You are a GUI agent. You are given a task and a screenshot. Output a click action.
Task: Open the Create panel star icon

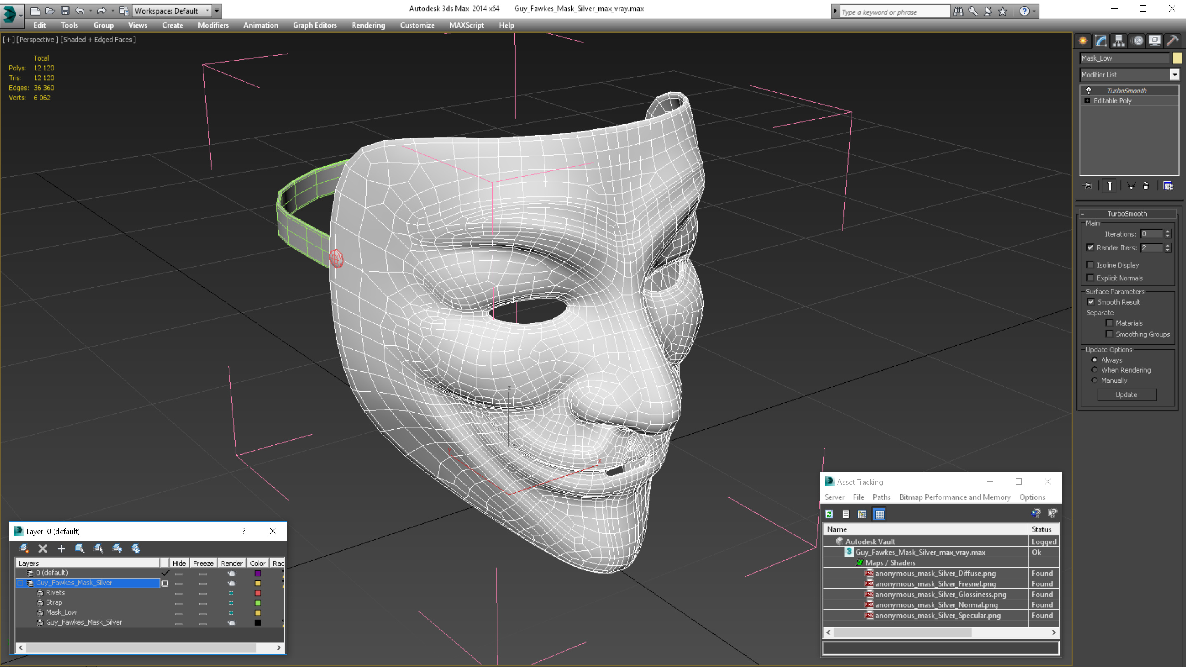(x=1083, y=41)
